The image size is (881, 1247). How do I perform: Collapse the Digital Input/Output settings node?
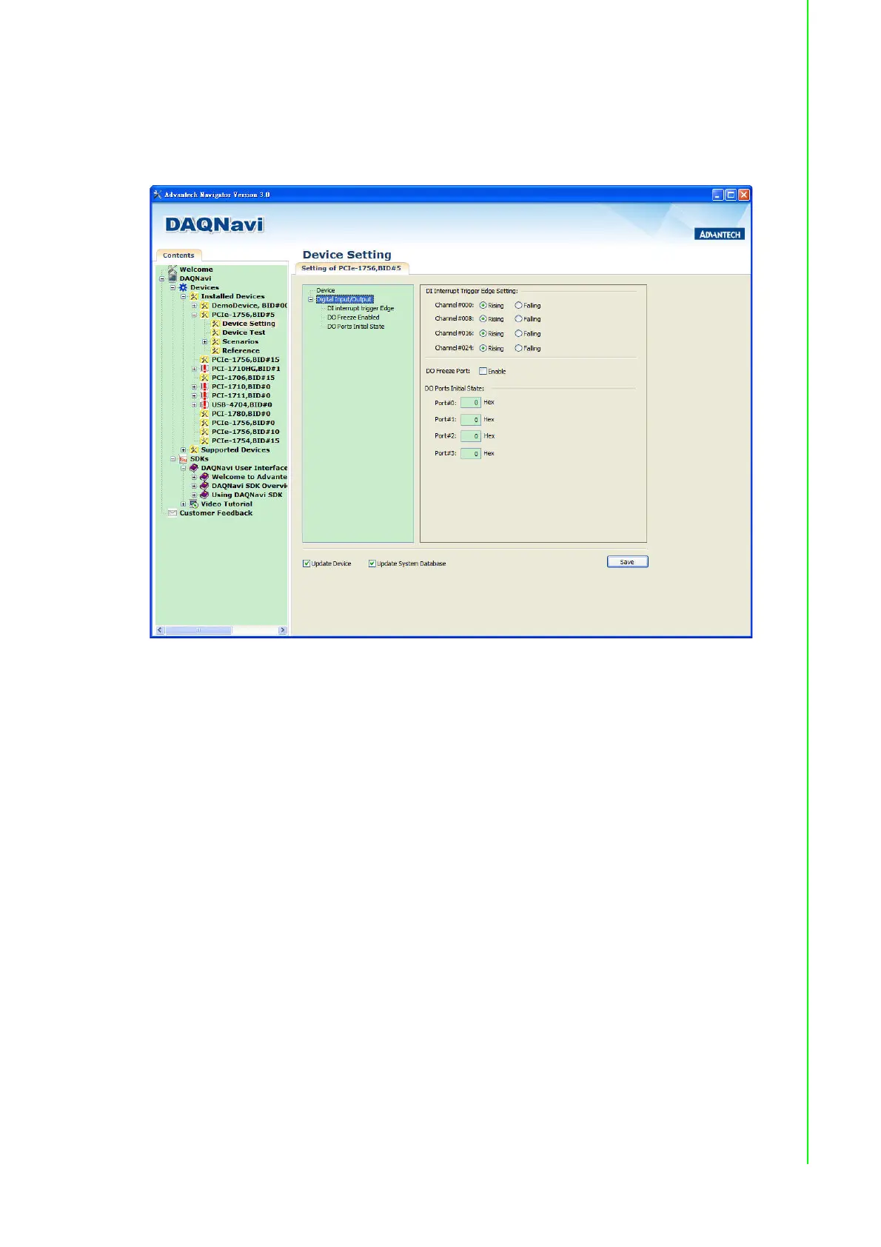pos(311,299)
